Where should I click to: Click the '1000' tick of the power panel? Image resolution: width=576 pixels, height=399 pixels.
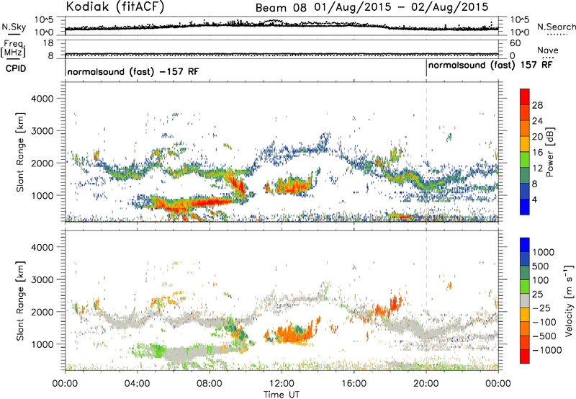(42, 195)
